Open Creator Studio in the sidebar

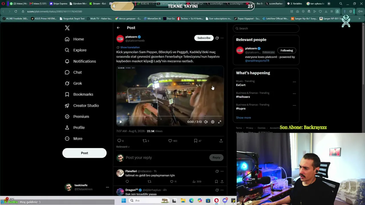coord(82,105)
